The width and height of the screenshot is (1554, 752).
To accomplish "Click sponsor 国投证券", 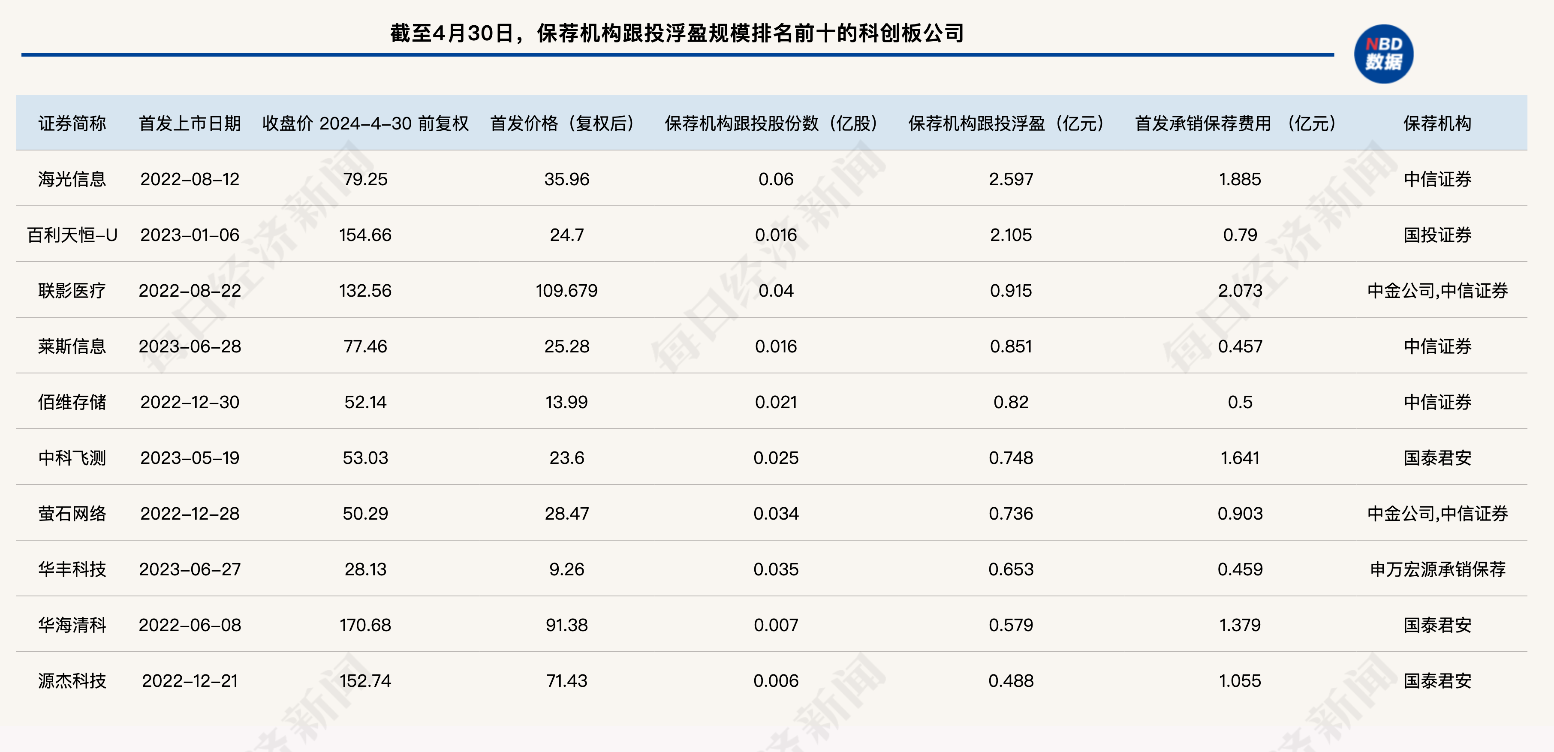I will (1437, 235).
